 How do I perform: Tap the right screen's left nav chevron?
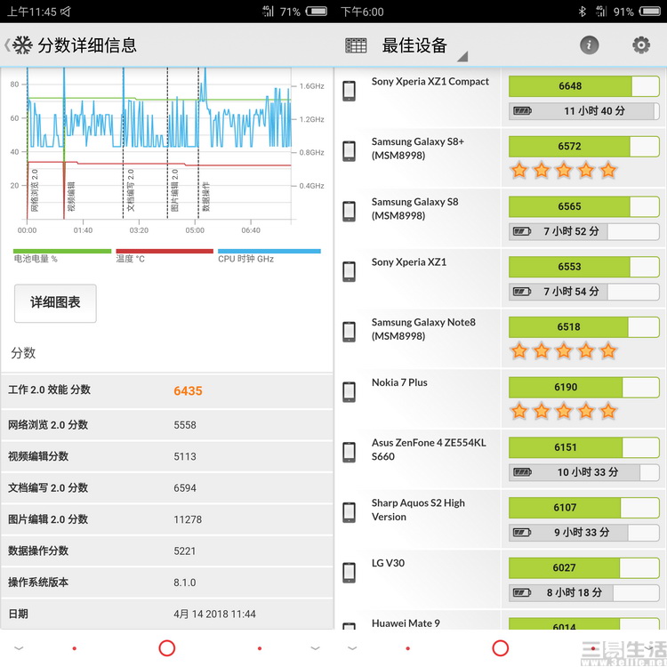point(352,648)
